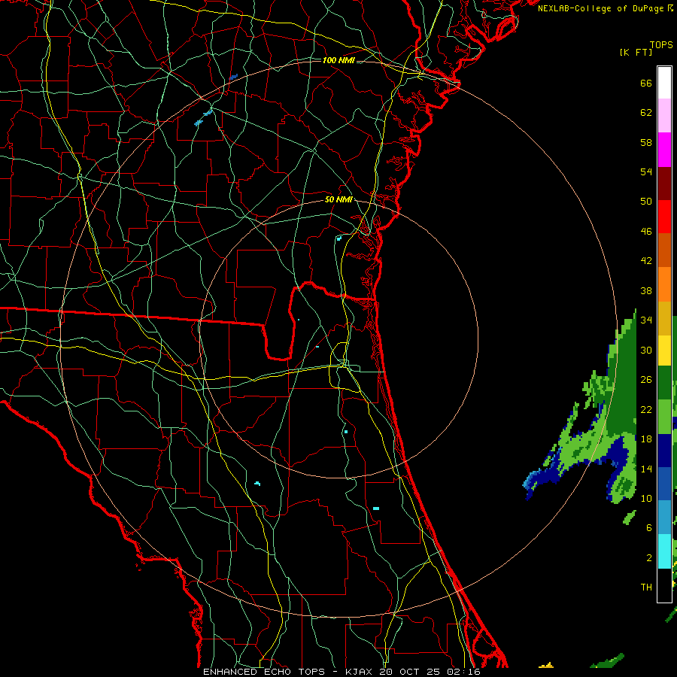
Task: Click the orange legend swatch near 38
Action: click(x=664, y=284)
